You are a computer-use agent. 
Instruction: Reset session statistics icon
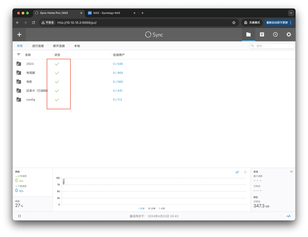[291, 172]
